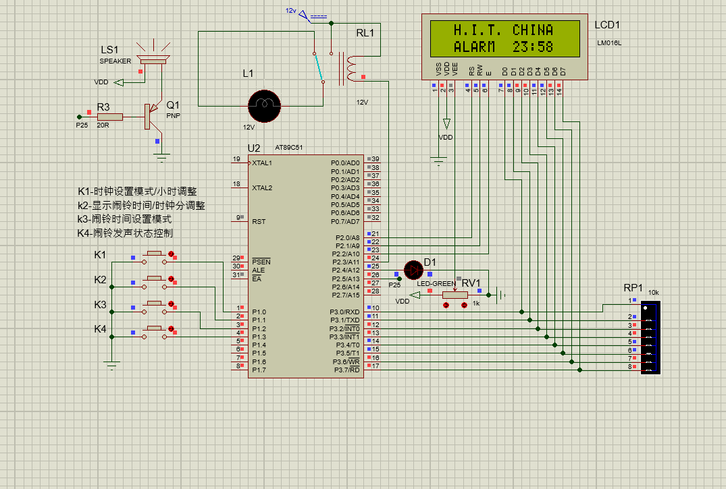Screen dimensions: 726x489
Task: Toggle the K2 latch red dot
Action: [x=171, y=279]
